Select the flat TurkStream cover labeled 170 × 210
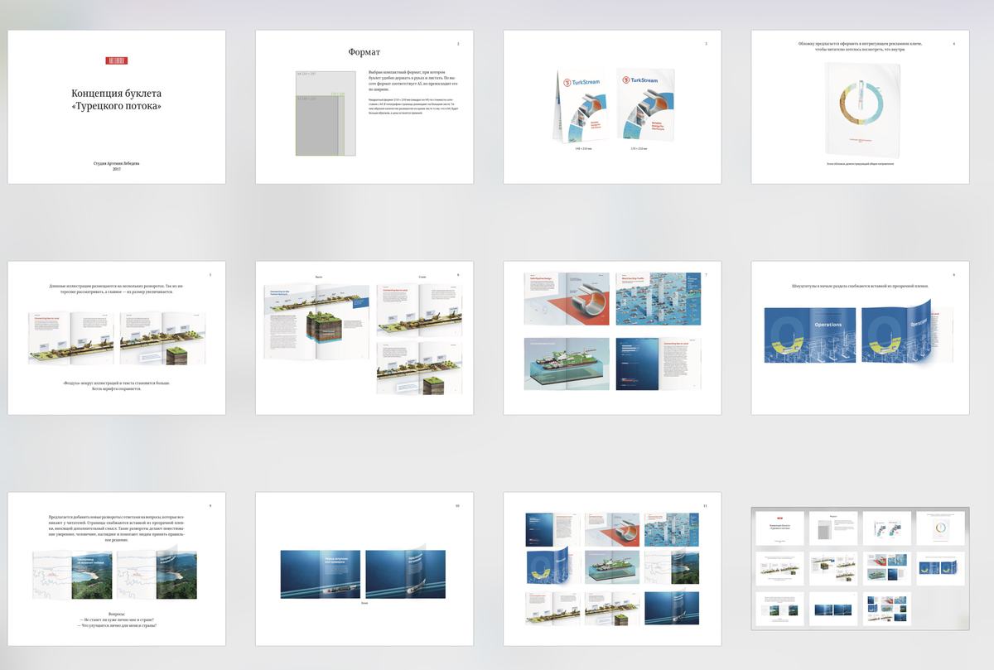994x670 pixels. pos(646,106)
